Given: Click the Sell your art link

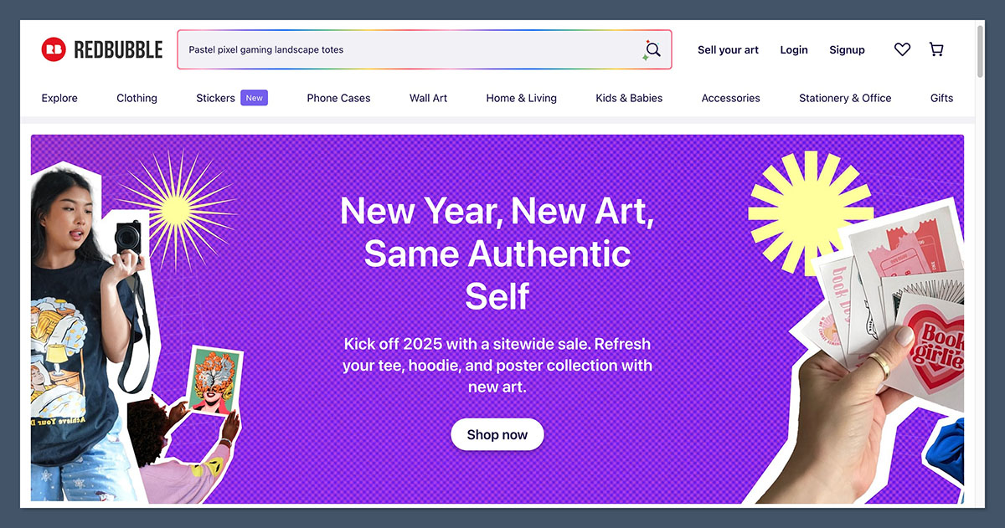Looking at the screenshot, I should [728, 50].
